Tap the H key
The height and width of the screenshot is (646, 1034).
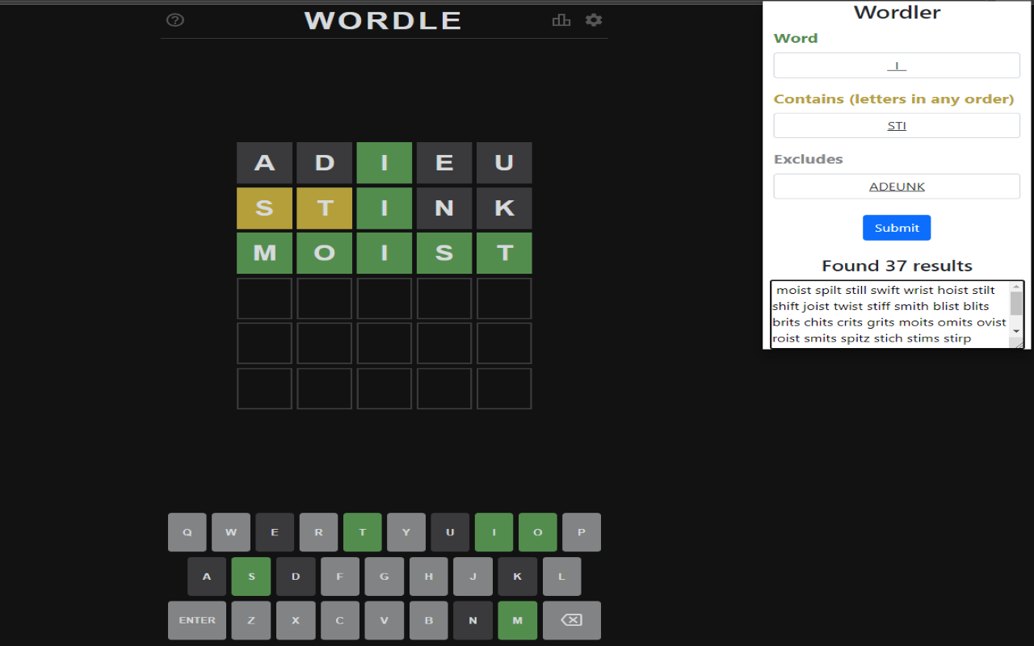(x=429, y=577)
